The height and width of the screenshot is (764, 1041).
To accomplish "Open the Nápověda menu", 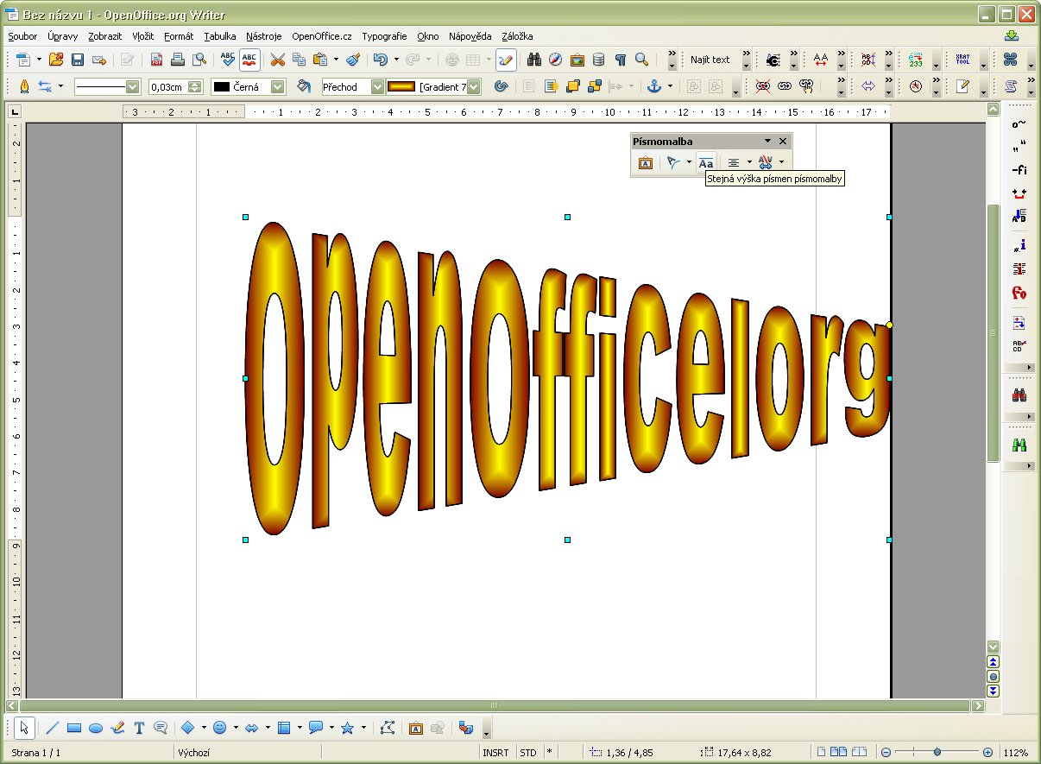I will tap(470, 36).
